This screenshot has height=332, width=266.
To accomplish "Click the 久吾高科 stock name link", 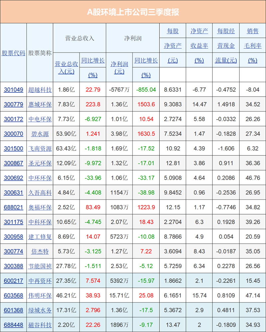I will point(40,193).
